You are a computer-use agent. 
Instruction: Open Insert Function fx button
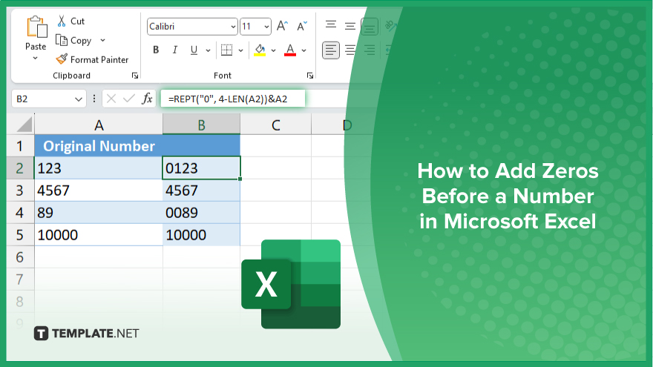tap(147, 99)
